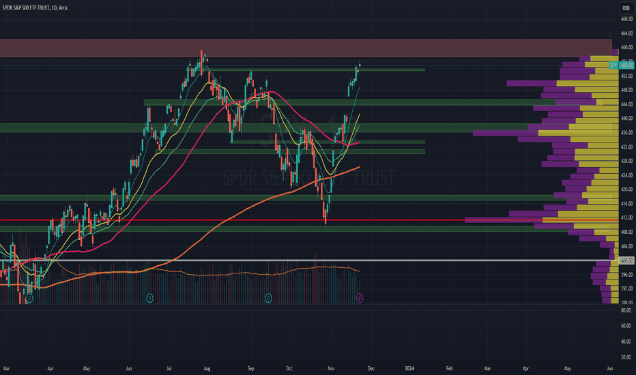Click the SPY 455.02 current price label

[x=622, y=65]
